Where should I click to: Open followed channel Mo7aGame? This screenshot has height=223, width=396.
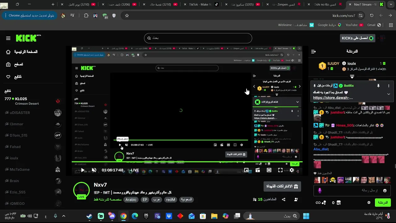pos(32,169)
